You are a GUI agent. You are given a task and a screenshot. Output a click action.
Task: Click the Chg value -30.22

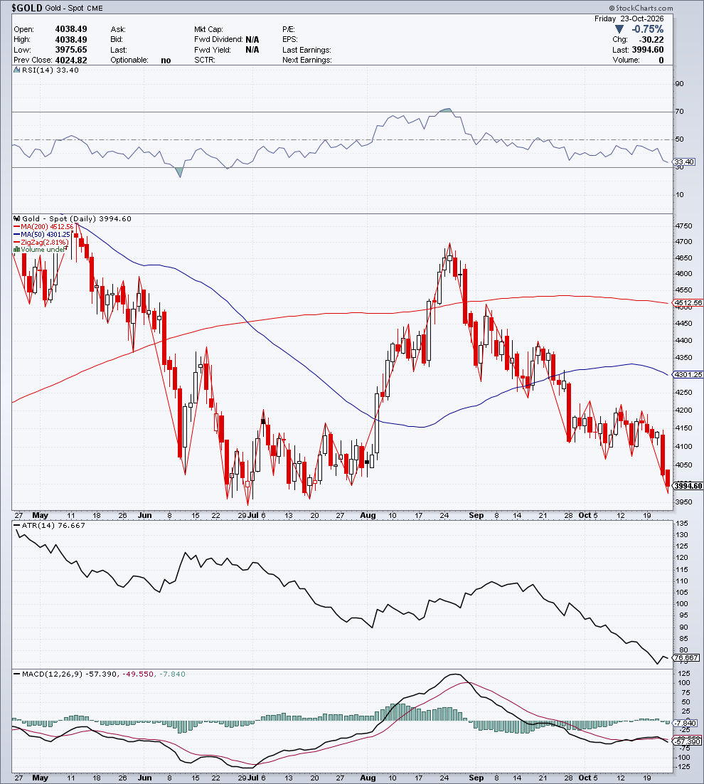click(x=651, y=40)
